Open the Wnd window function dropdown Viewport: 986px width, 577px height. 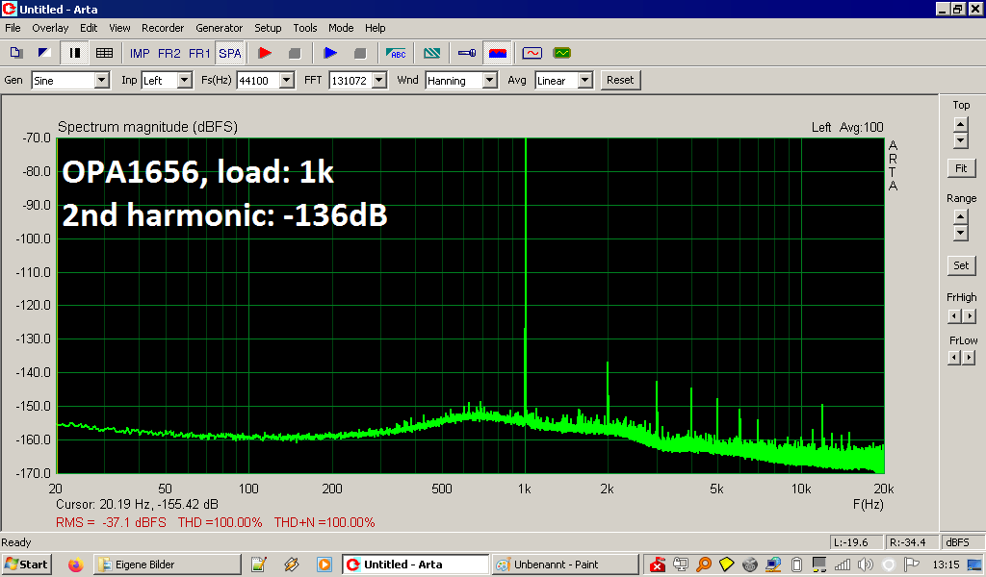(490, 81)
